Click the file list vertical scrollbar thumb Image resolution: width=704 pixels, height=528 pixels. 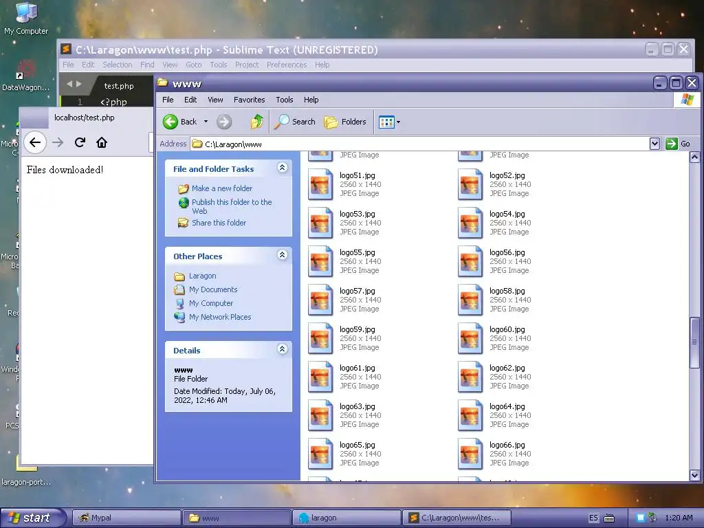tap(694, 342)
